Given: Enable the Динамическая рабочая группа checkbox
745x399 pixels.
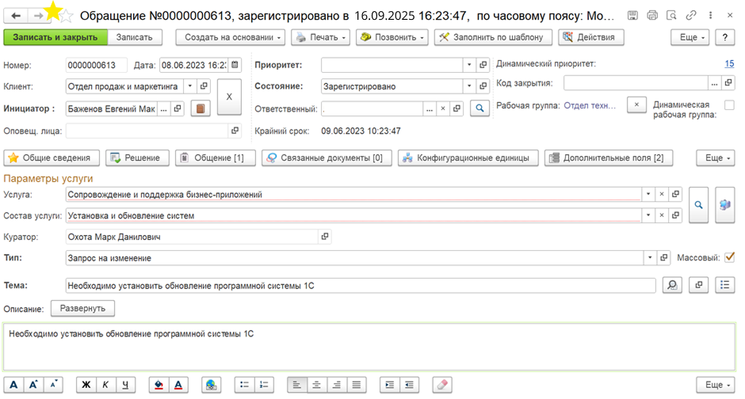Looking at the screenshot, I should tap(729, 105).
